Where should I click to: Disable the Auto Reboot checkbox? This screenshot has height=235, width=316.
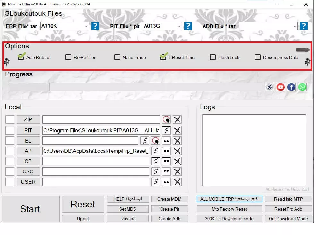coord(21,57)
